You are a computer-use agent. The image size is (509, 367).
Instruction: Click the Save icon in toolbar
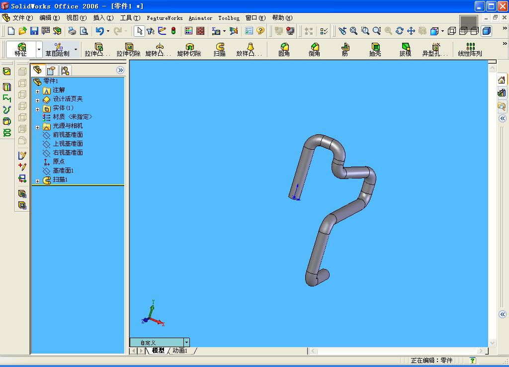34,31
